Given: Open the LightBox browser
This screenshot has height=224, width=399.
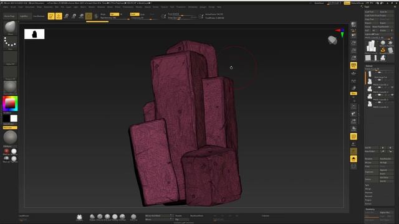Looking at the screenshot, I should [x=24, y=16].
